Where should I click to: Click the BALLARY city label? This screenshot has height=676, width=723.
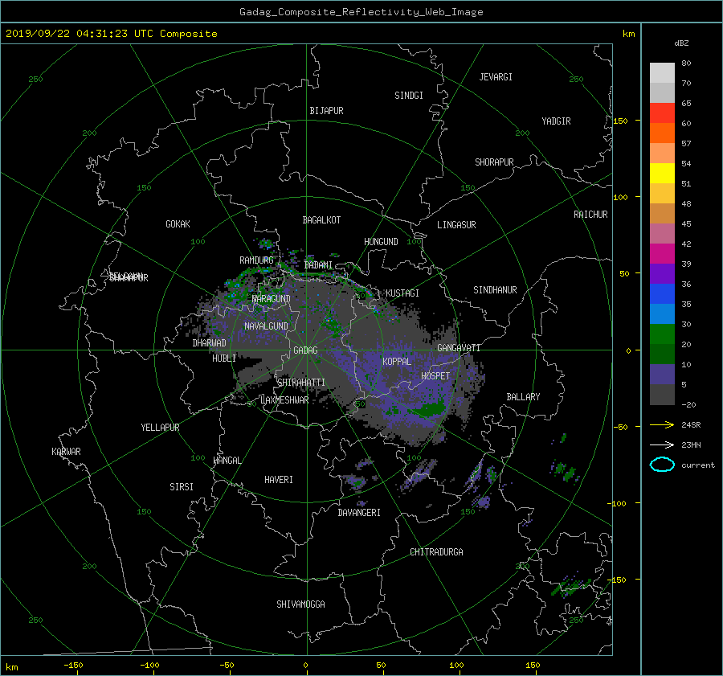[x=523, y=397]
